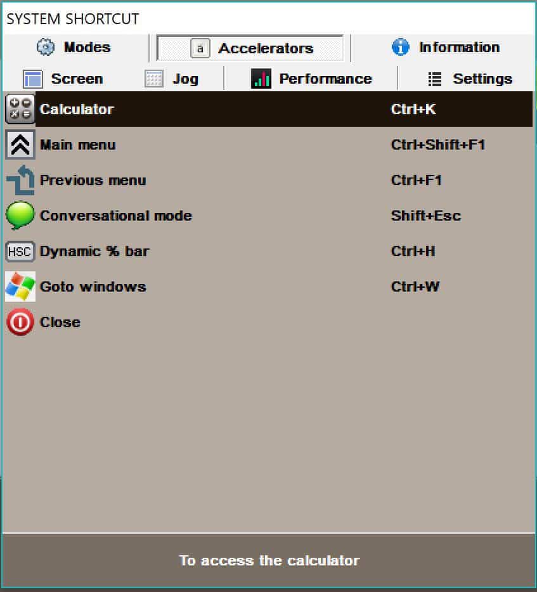
Task: Select the Dynamic % bar entry
Action: click(x=269, y=251)
